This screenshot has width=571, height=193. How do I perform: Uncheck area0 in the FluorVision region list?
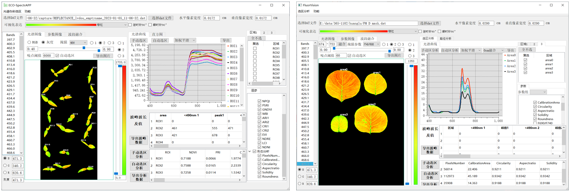pos(525,60)
